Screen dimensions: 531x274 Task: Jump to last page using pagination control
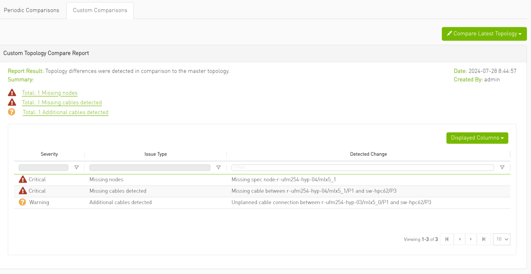point(484,239)
